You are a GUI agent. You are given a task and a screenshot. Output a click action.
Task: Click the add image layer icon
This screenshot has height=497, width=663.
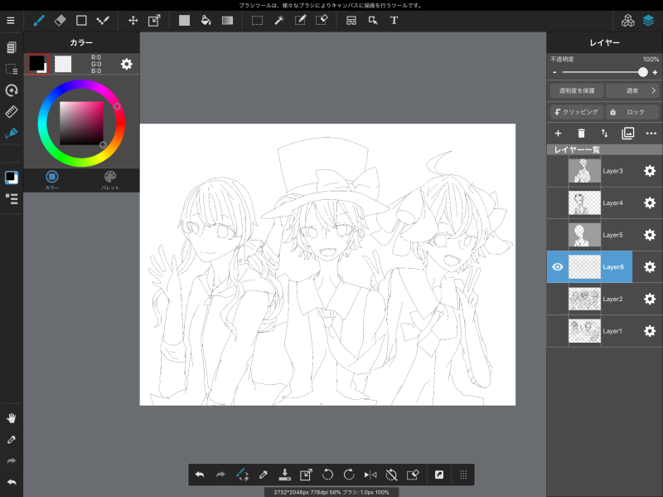coord(628,134)
